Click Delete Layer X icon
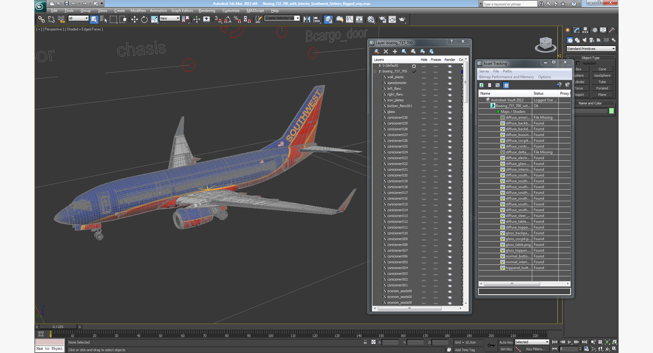The width and height of the screenshot is (653, 353). (x=386, y=52)
